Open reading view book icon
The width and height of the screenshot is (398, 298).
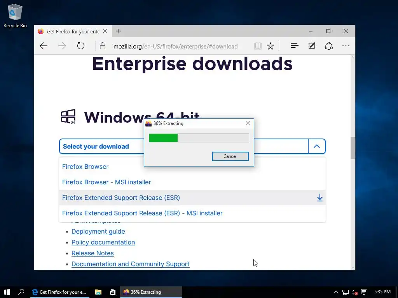(258, 46)
